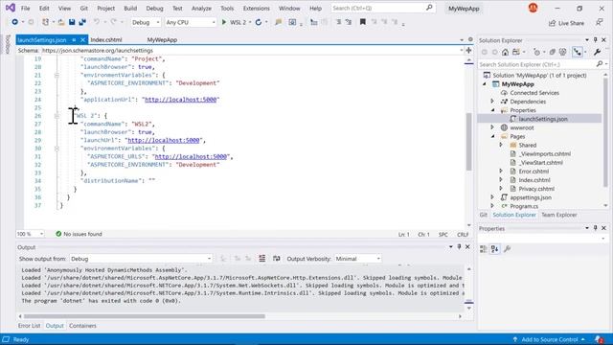Click Property Pages wrench in Properties panel
Screen dimensions: 613x345
[x=507, y=249]
